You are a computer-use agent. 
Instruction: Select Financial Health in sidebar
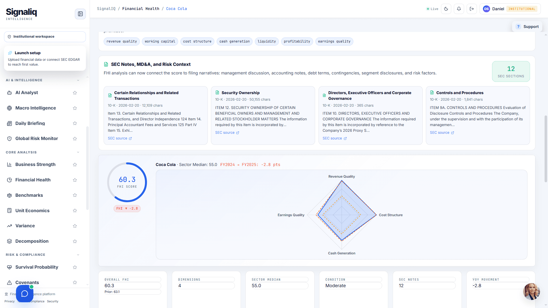tap(33, 180)
